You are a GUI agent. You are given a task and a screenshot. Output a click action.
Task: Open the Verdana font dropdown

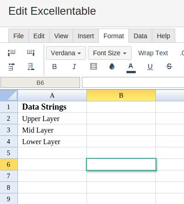(x=66, y=53)
